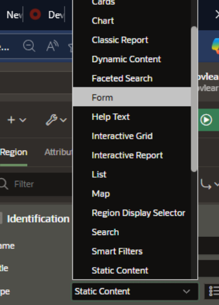Switch to the Region tab

pyautogui.click(x=14, y=152)
